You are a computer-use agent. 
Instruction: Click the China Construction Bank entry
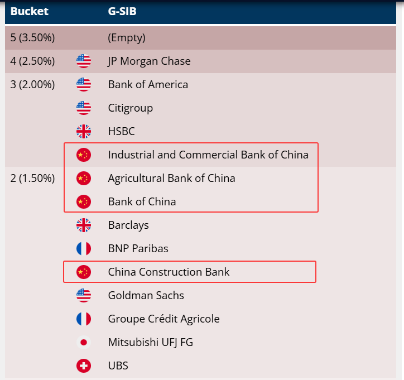169,272
